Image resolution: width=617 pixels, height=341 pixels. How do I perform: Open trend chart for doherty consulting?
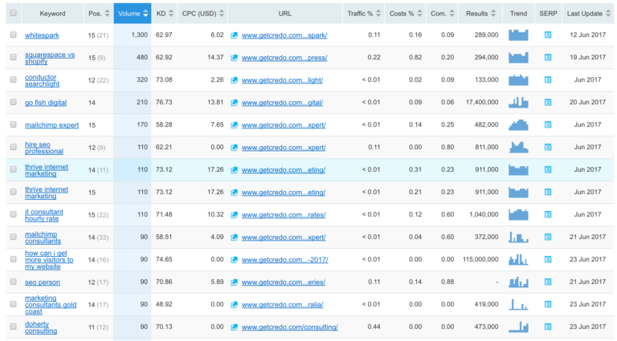coord(518,327)
